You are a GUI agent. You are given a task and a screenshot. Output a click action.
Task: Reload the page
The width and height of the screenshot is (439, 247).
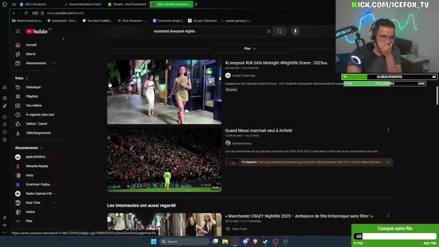point(26,13)
